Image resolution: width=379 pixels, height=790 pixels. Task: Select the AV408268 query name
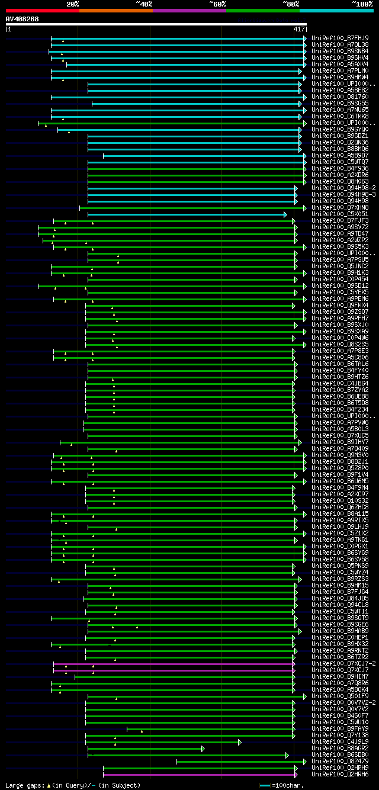point(23,19)
